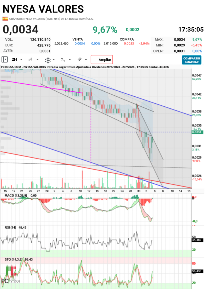Click the time 17:35:05
The image size is (205, 289).
191,29
